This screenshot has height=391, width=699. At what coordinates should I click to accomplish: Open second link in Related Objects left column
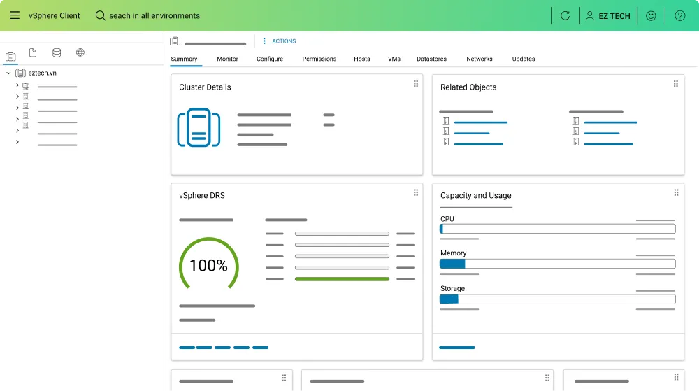coord(472,134)
